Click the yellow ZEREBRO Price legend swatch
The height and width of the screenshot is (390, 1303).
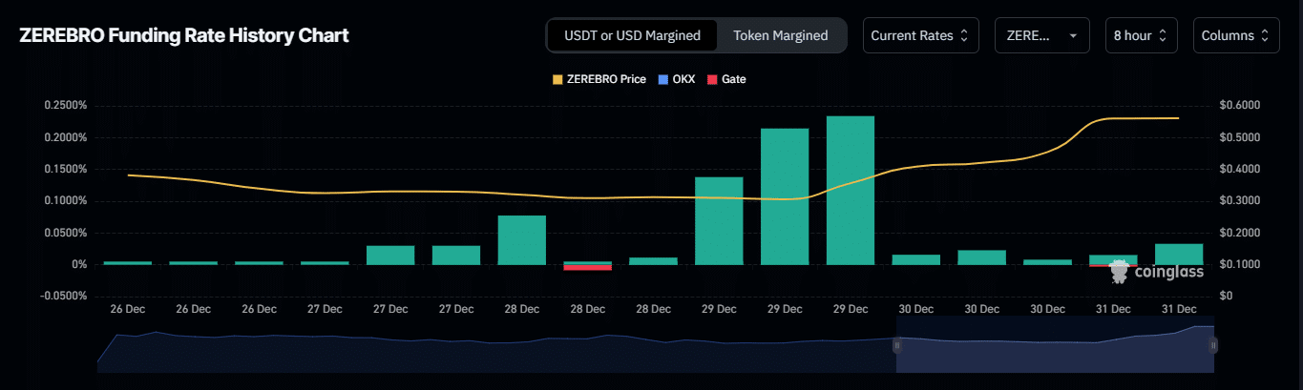click(x=558, y=79)
